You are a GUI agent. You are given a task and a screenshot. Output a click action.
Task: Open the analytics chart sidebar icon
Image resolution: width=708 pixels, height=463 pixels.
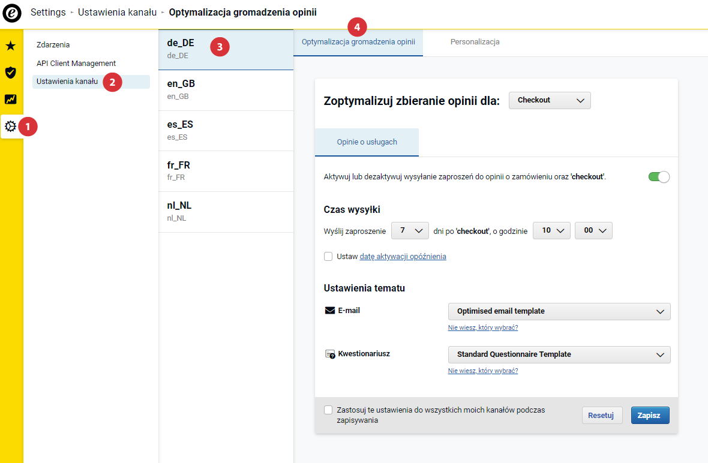(x=11, y=99)
